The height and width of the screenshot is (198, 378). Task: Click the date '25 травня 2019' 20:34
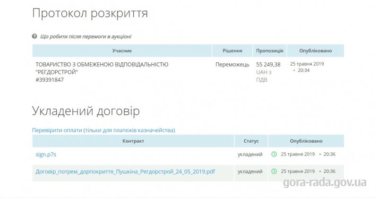click(307, 67)
